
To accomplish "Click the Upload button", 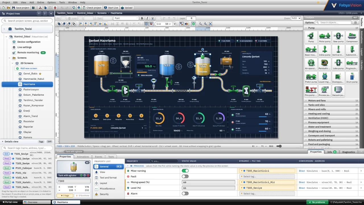I will (127, 8).
